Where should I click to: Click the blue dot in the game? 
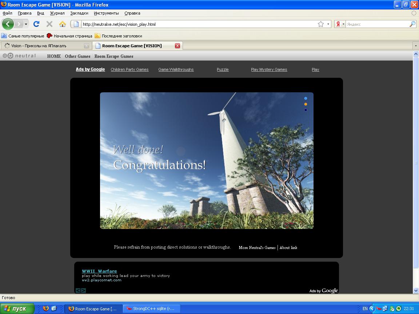tap(306, 98)
